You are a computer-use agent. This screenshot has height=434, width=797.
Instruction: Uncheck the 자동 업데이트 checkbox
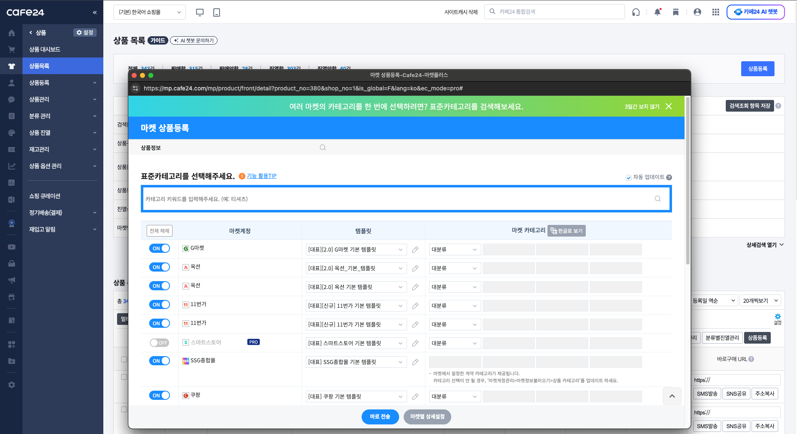coord(629,178)
